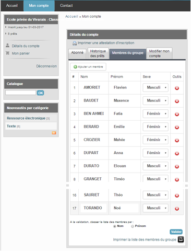The width and height of the screenshot is (191, 251).
Task: Remove BEN AHMEI Fatia from group
Action: (177, 114)
